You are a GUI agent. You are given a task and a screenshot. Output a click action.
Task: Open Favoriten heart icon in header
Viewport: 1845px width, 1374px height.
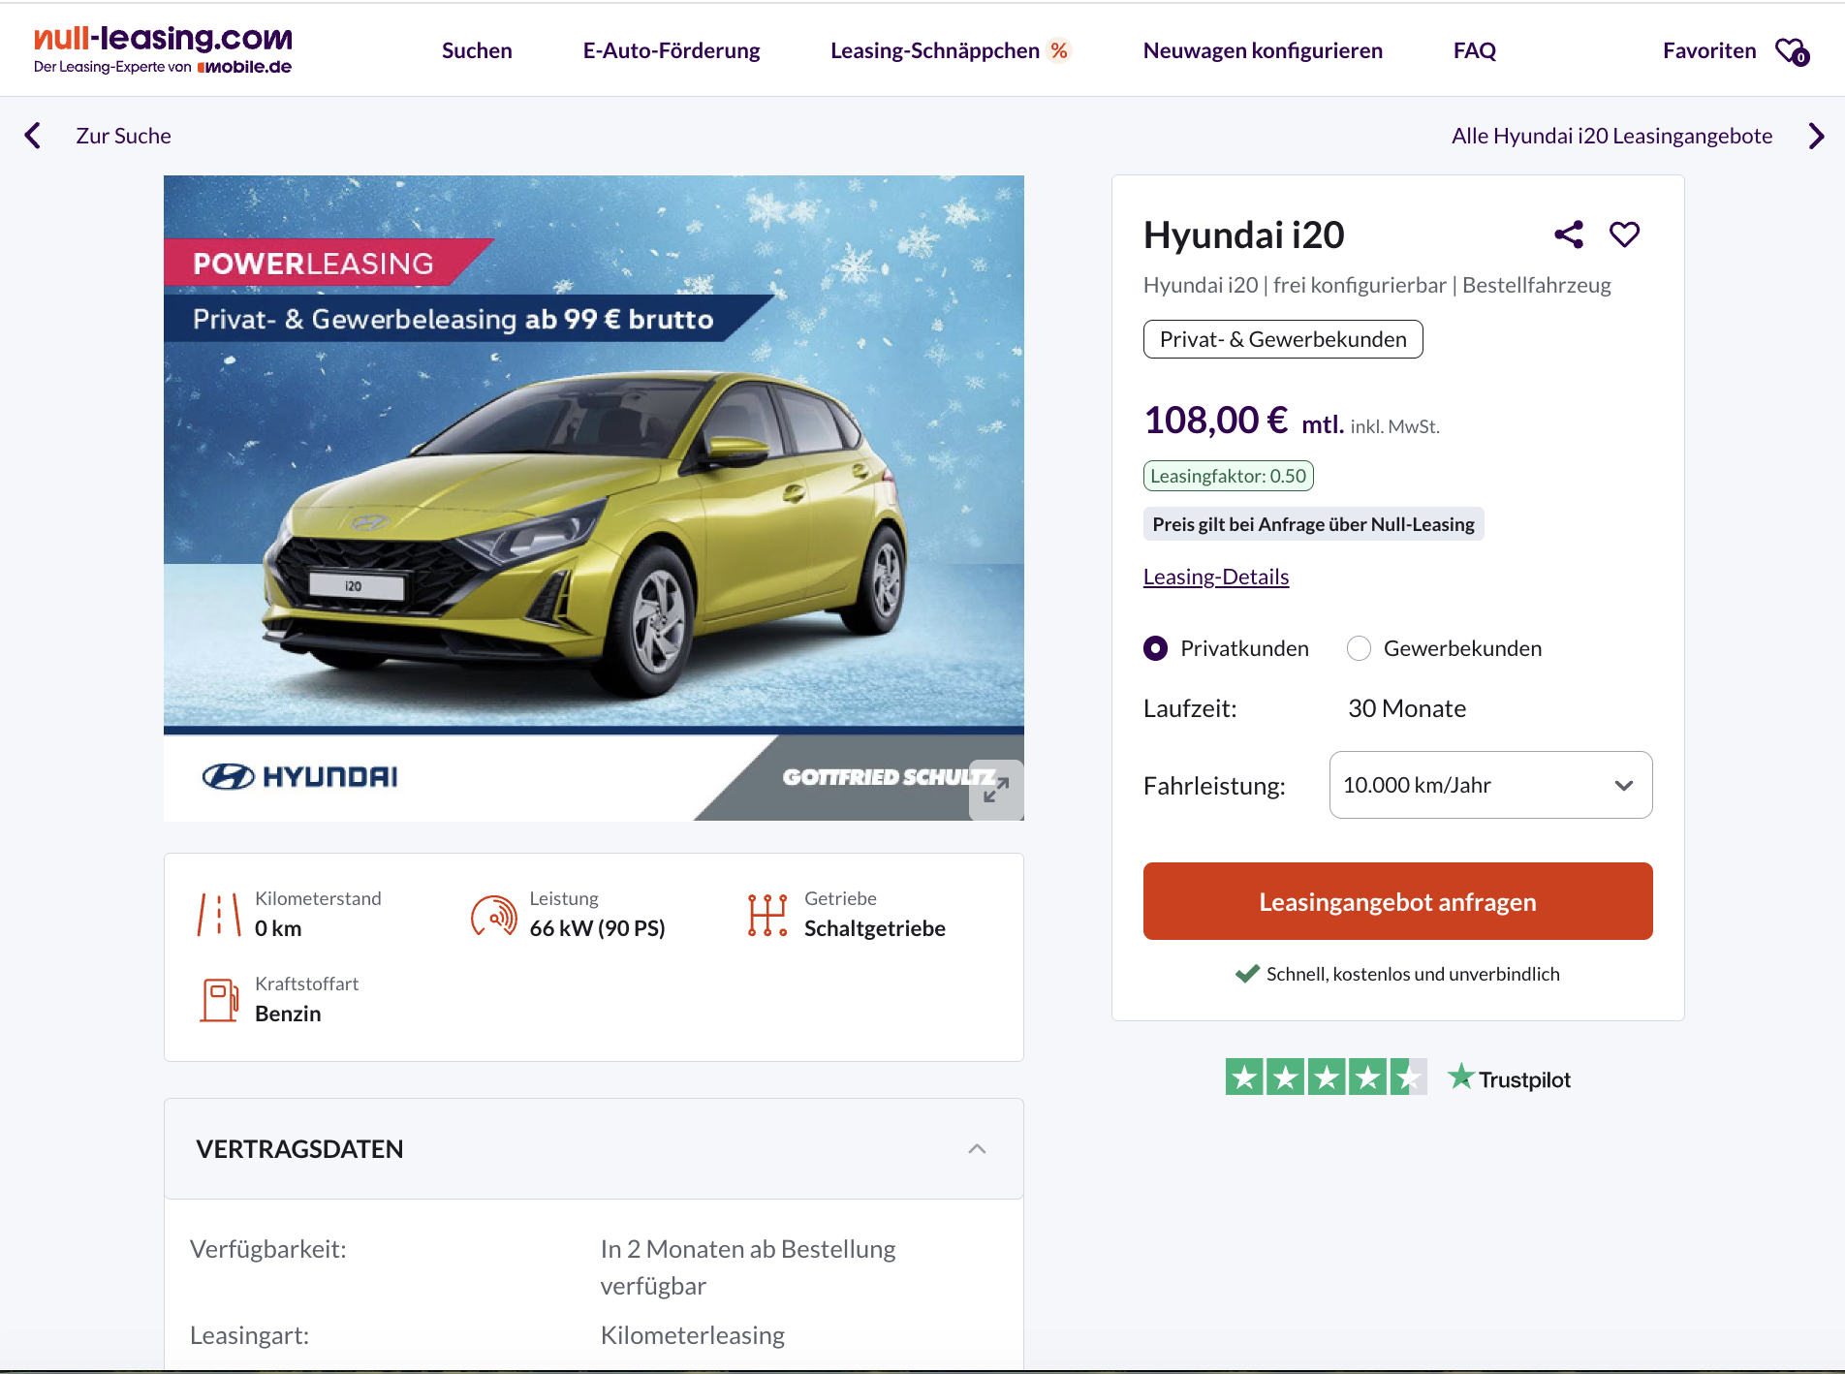(x=1791, y=51)
